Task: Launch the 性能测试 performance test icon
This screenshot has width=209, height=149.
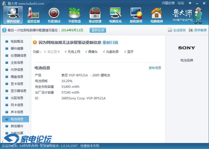Action: coord(54,15)
